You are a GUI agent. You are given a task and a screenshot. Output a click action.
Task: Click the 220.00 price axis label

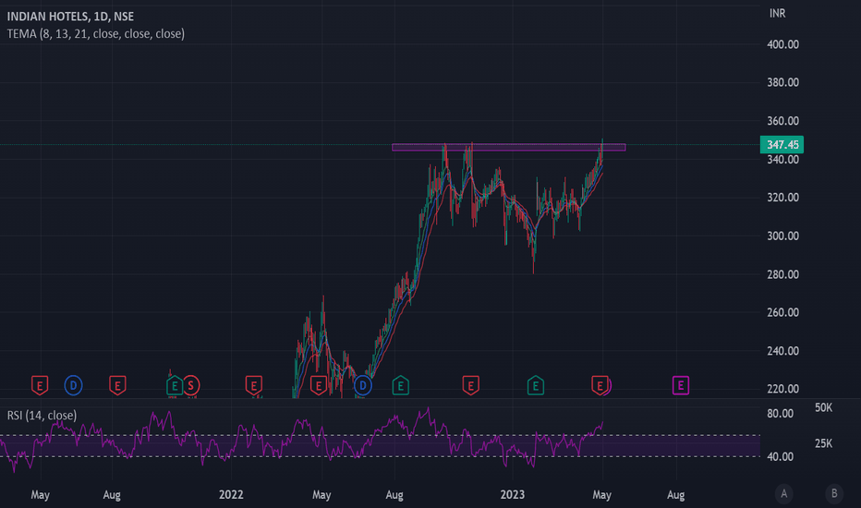pos(783,389)
